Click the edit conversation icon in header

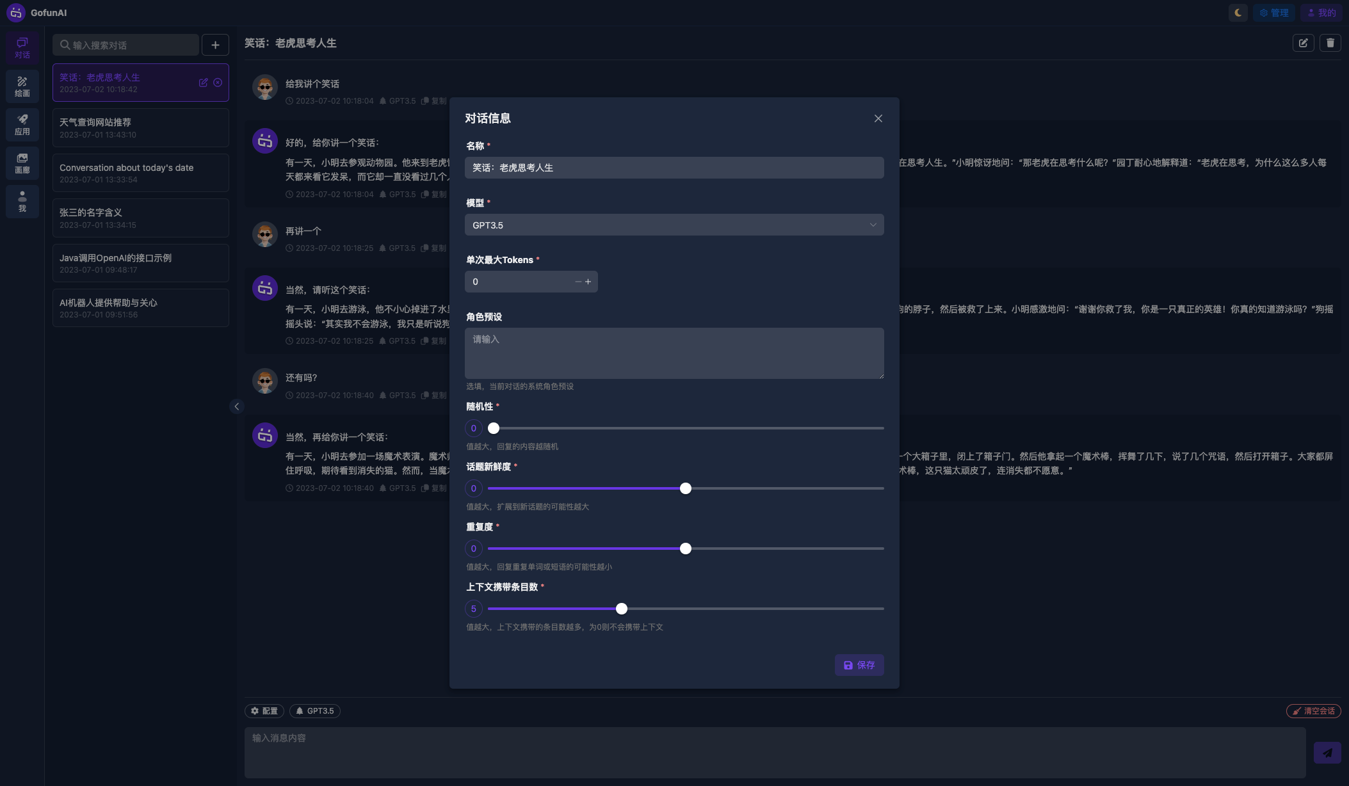click(1303, 43)
